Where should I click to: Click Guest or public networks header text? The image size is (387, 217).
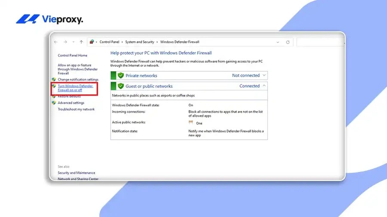(149, 86)
